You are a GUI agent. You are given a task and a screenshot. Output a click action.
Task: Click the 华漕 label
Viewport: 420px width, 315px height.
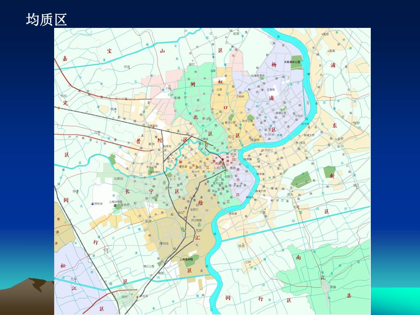[75, 192]
